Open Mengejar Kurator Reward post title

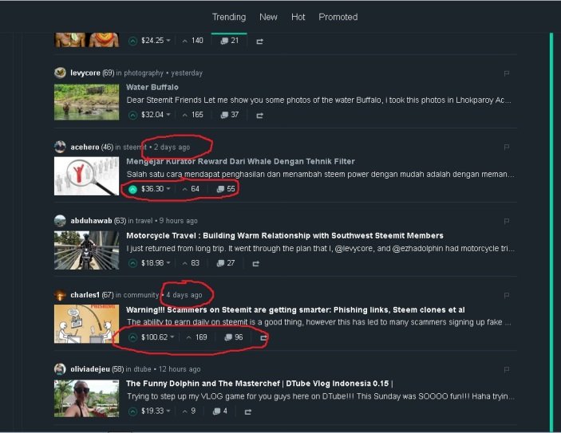240,161
